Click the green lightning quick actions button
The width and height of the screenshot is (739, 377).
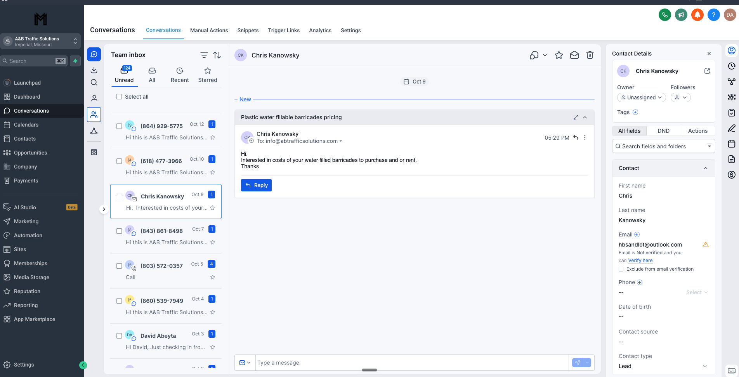[x=75, y=61]
